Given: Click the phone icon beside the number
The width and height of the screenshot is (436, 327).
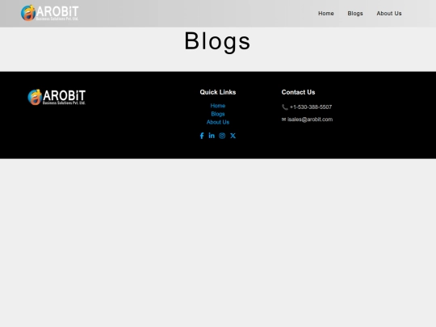Looking at the screenshot, I should [285, 107].
